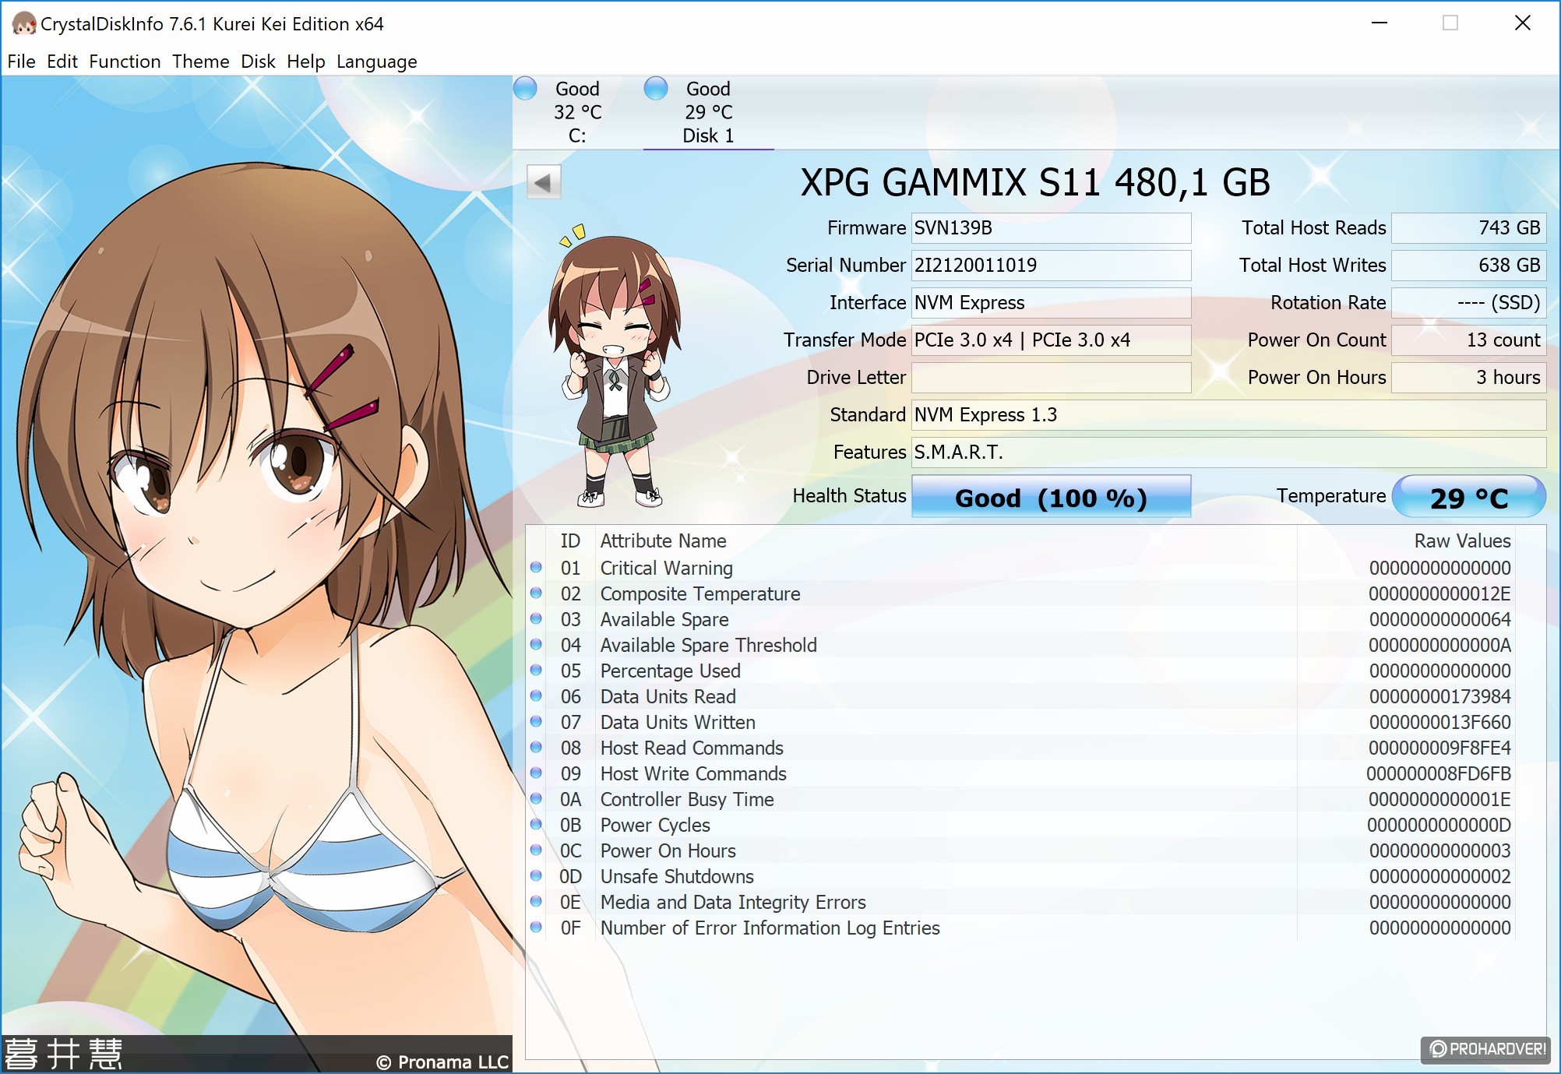Click the CrystalDiskInfo title bar app icon
Screen dimensions: 1561x1074
coord(23,23)
